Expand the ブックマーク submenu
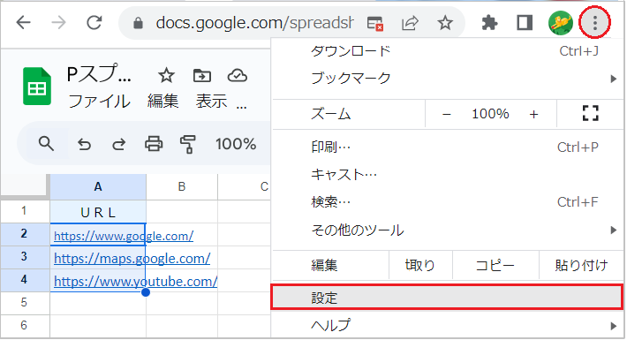 (447, 78)
